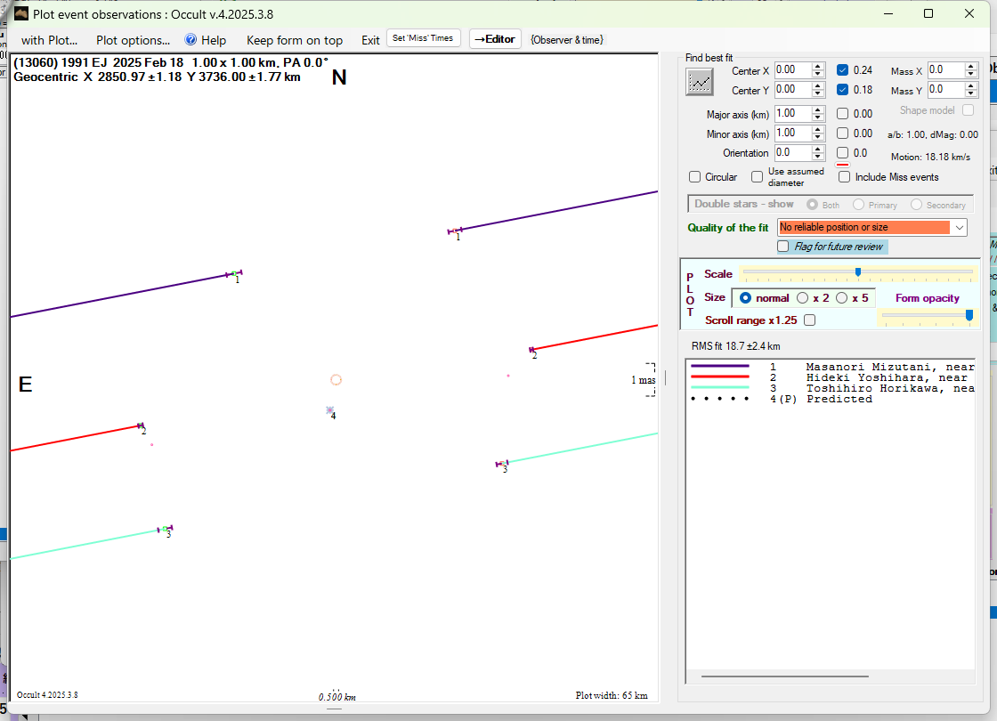The height and width of the screenshot is (721, 997).
Task: Click the →Editor button
Action: (494, 39)
